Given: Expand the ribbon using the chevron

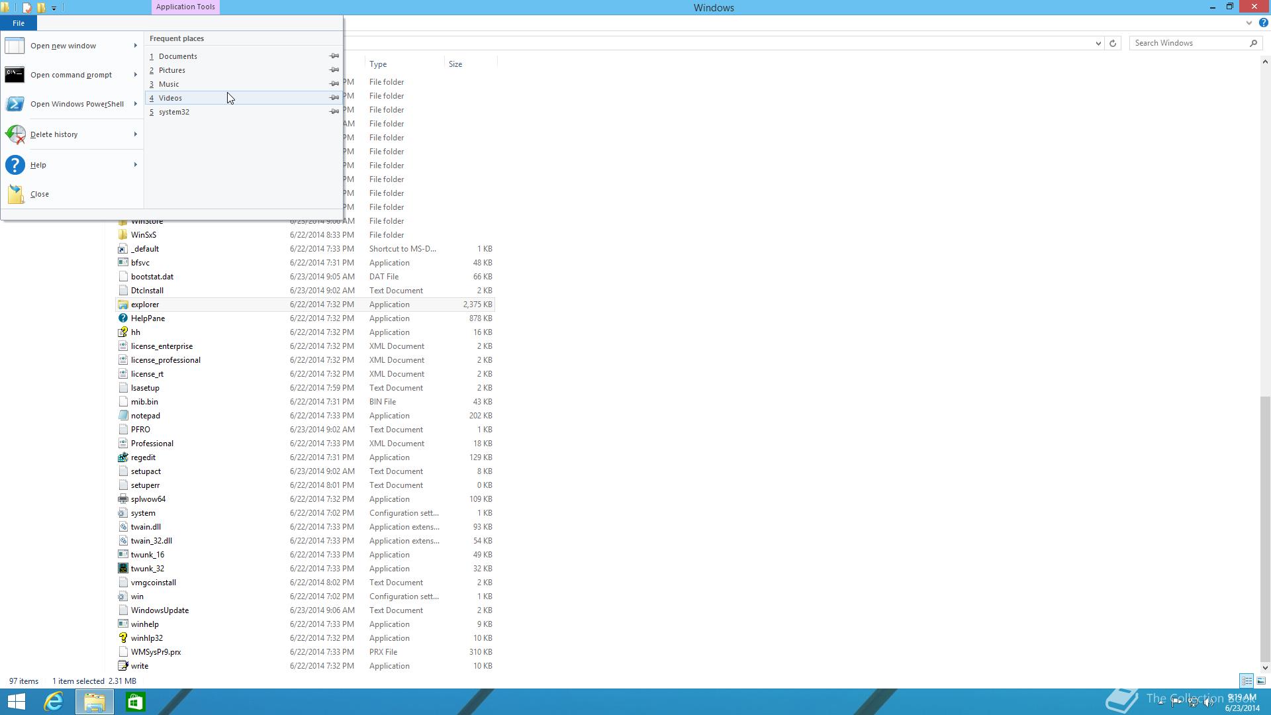Looking at the screenshot, I should (x=1249, y=23).
